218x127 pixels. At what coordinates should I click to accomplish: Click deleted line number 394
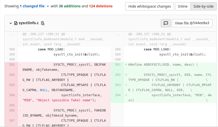[x=12, y=95]
